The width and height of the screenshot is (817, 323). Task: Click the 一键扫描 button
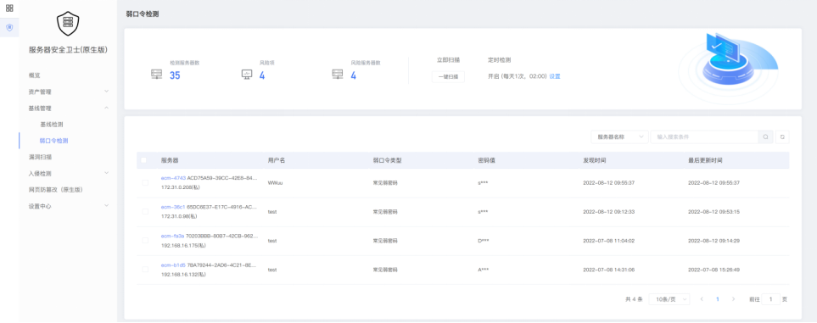coord(448,76)
